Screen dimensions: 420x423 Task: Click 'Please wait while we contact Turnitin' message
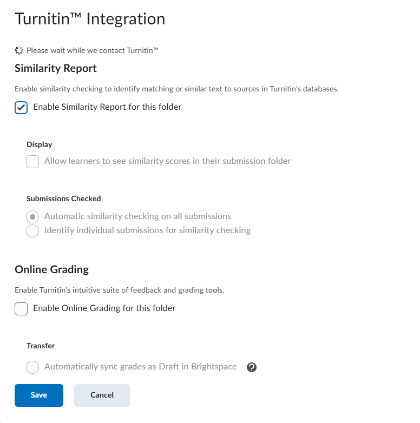[x=93, y=50]
